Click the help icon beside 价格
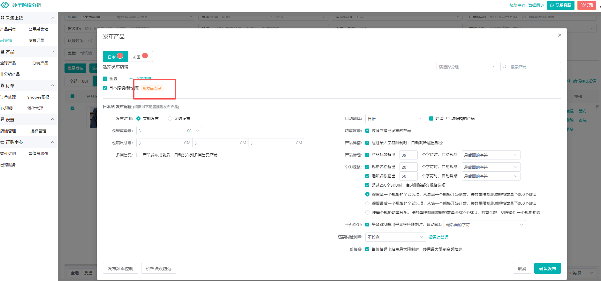This screenshot has height=281, width=601. (360, 249)
